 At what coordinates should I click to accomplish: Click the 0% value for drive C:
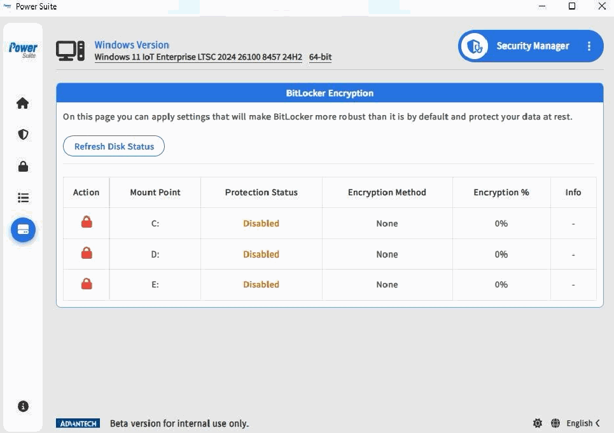tap(501, 223)
